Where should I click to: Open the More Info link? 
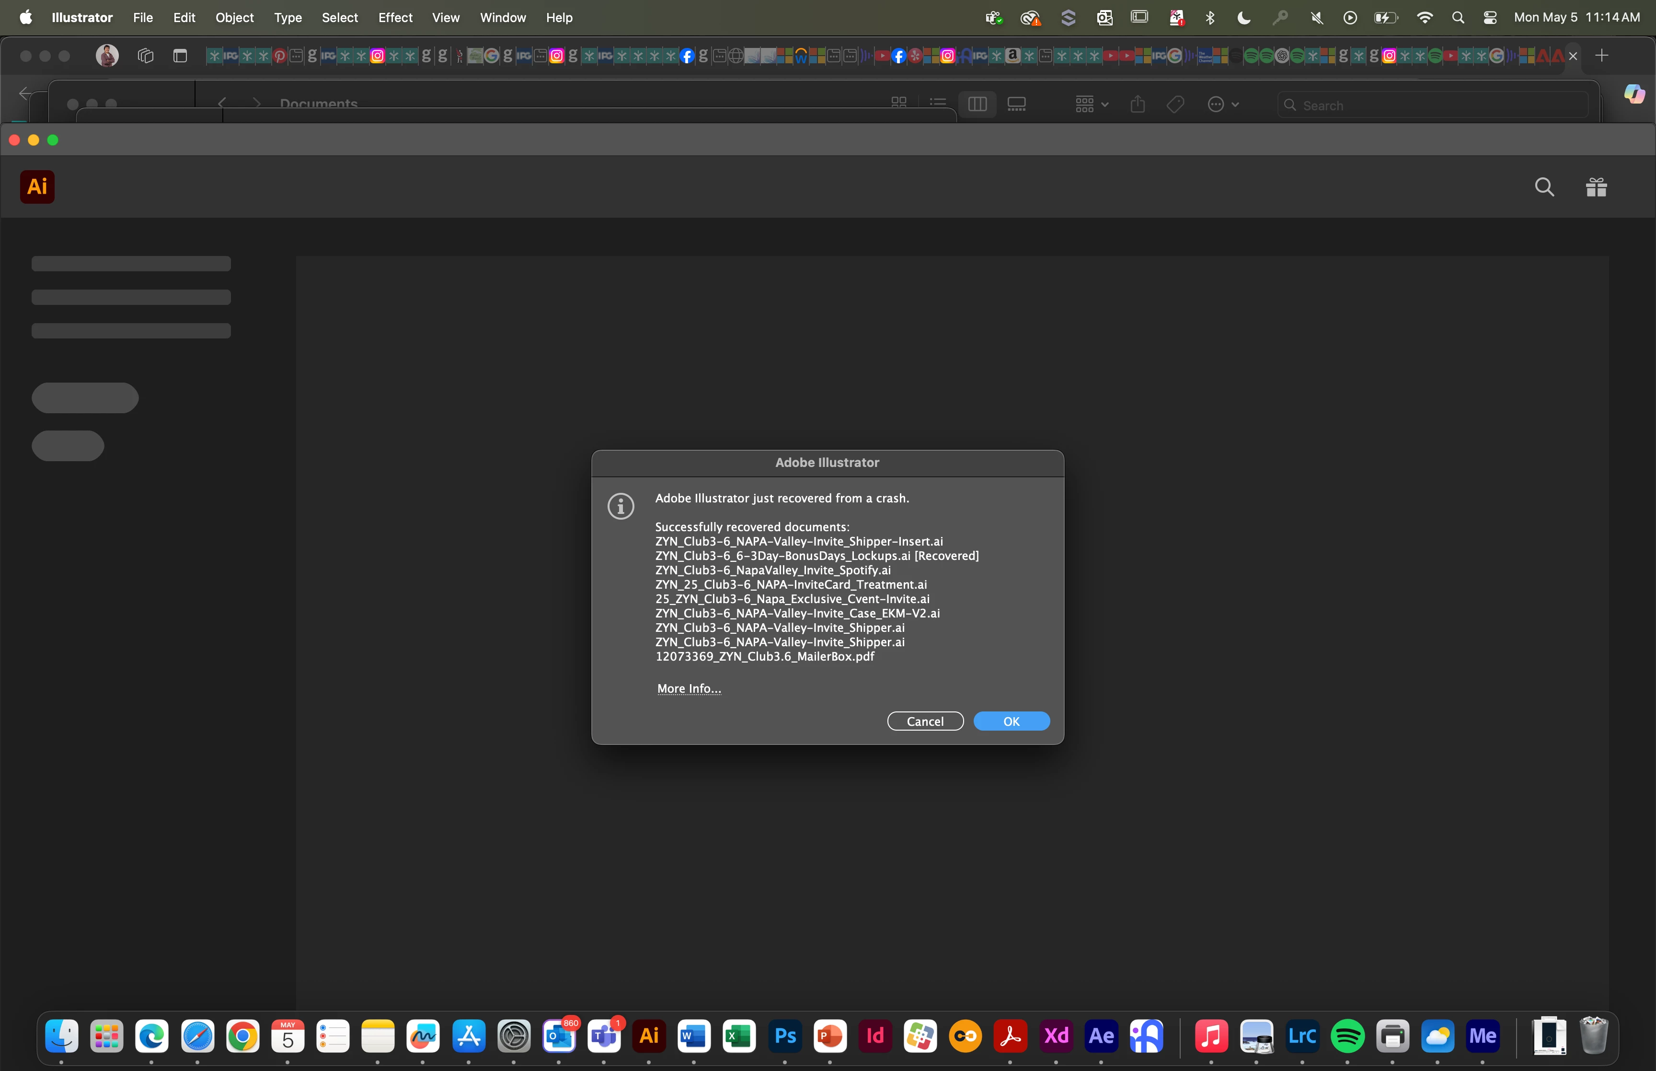click(x=689, y=688)
